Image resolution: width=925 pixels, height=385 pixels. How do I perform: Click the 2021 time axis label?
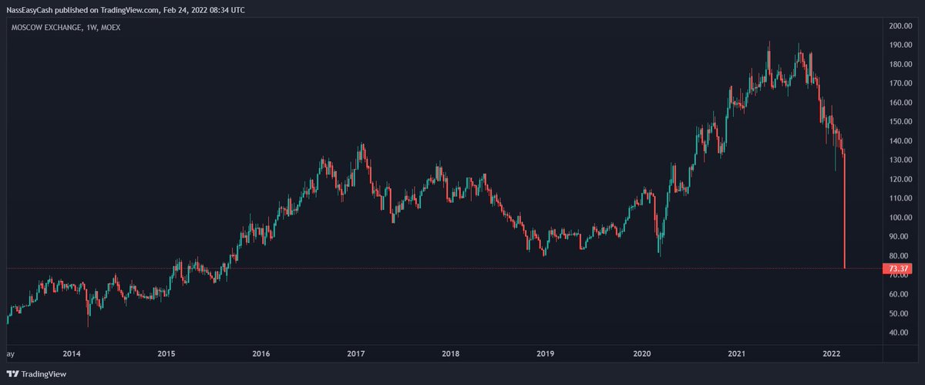coord(737,354)
